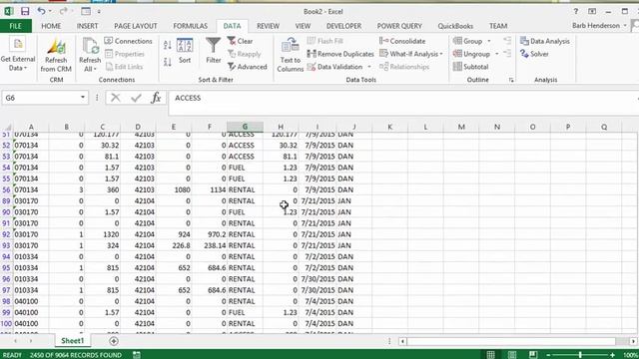Click the Refresh All button
Image resolution: width=639 pixels, height=359 pixels.
point(90,56)
